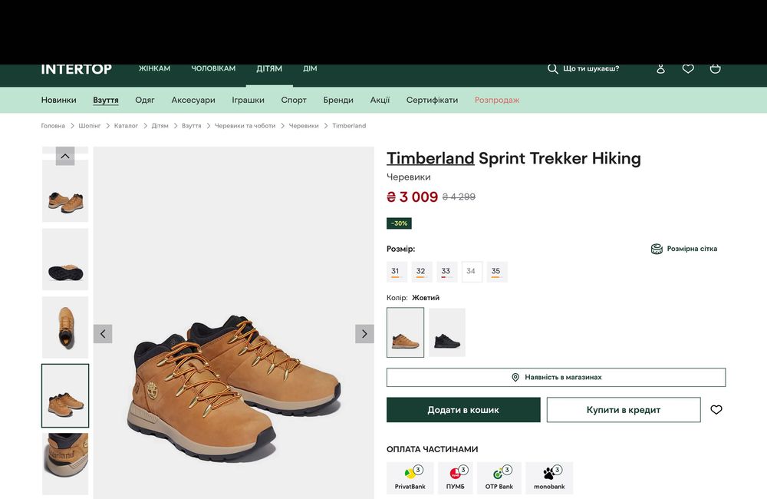Click the INTERTOP logo
The image size is (767, 499).
[76, 69]
